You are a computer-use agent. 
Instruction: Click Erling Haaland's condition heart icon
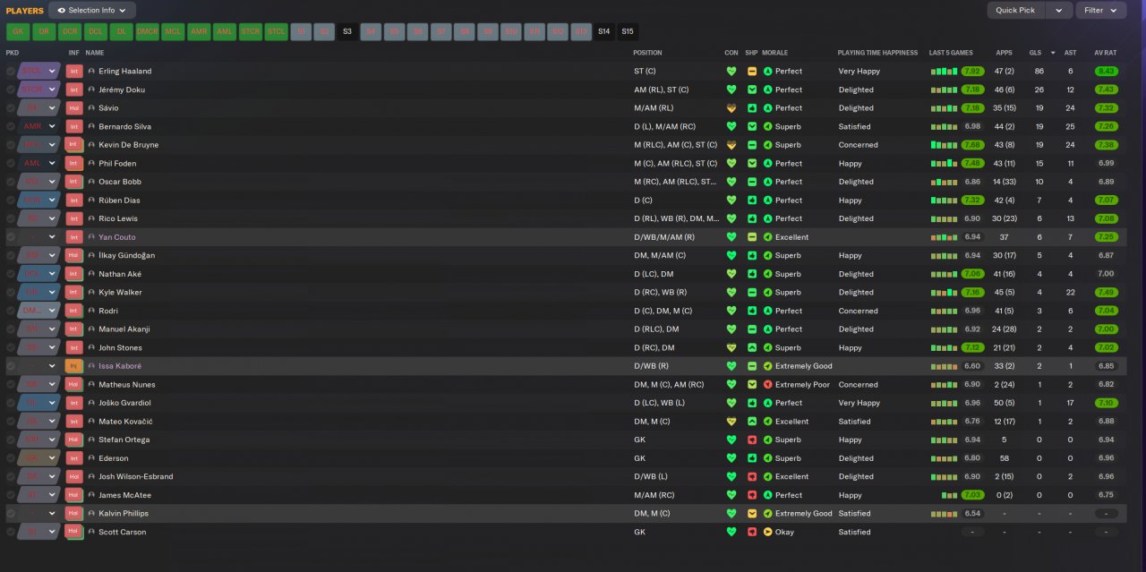[x=731, y=71]
